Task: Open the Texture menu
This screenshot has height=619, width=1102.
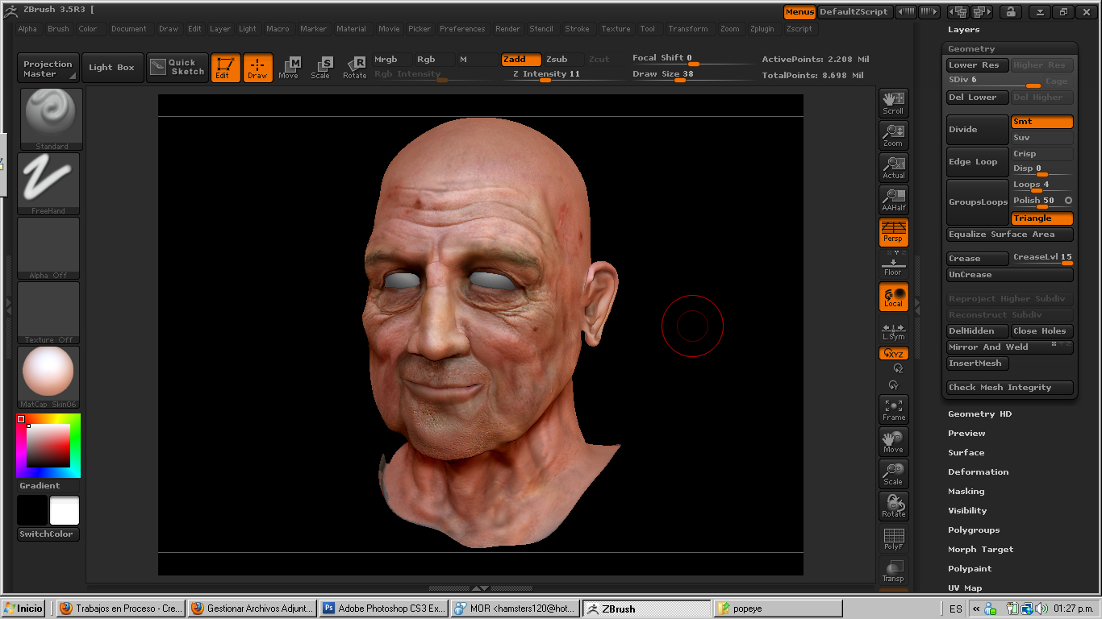Action: point(616,29)
